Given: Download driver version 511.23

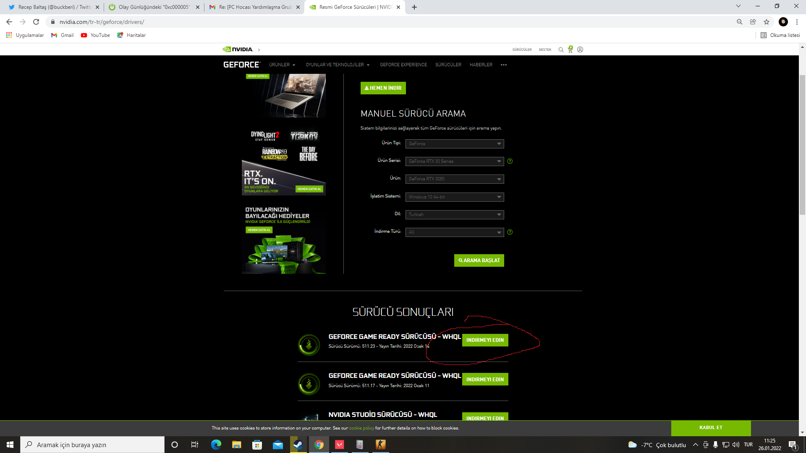Looking at the screenshot, I should [x=485, y=340].
